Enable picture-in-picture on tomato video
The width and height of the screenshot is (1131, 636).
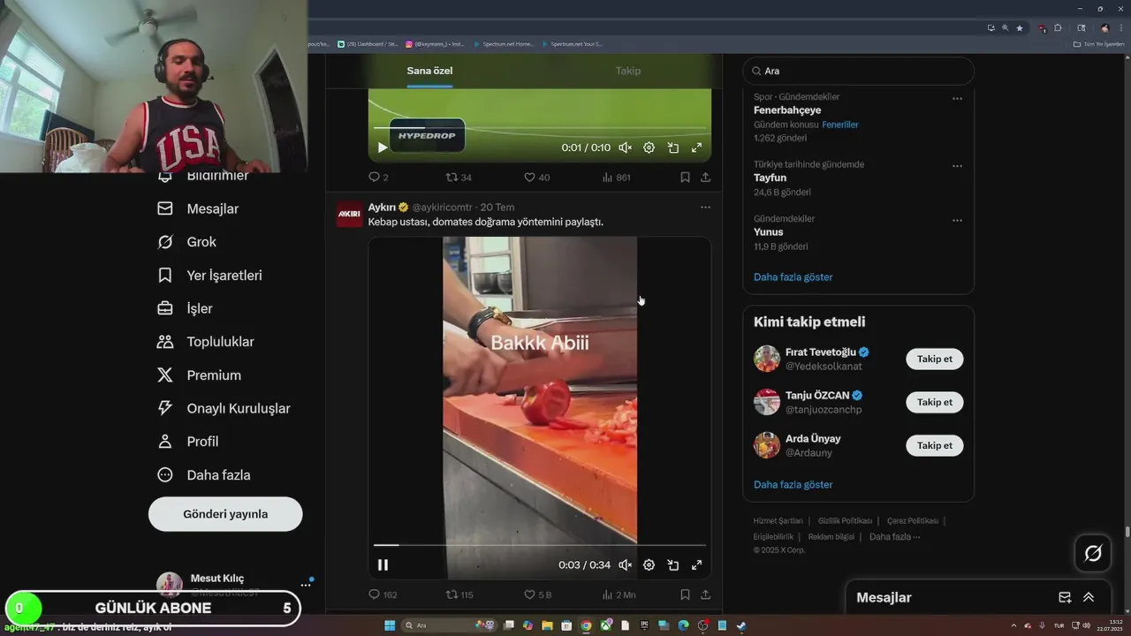[x=672, y=565]
